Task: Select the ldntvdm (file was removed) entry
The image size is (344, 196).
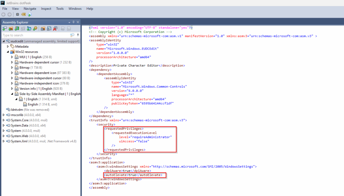Action: 30,110
